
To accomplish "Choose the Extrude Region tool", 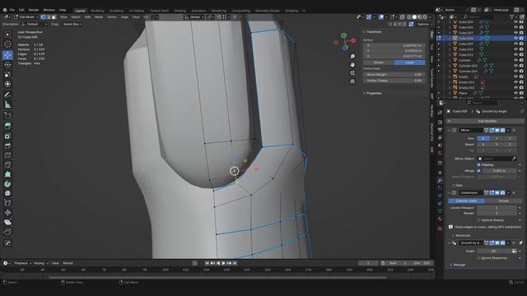I will [x=7, y=126].
